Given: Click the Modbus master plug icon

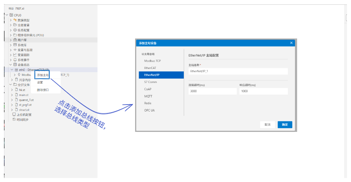Looking at the screenshot, I should (x=19, y=75).
